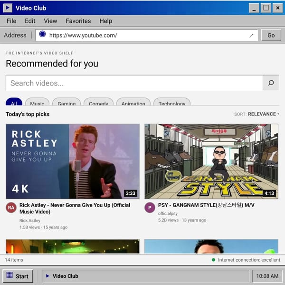This screenshot has height=285, width=285.
Task: Select the Gaming category chip
Action: [x=66, y=102]
